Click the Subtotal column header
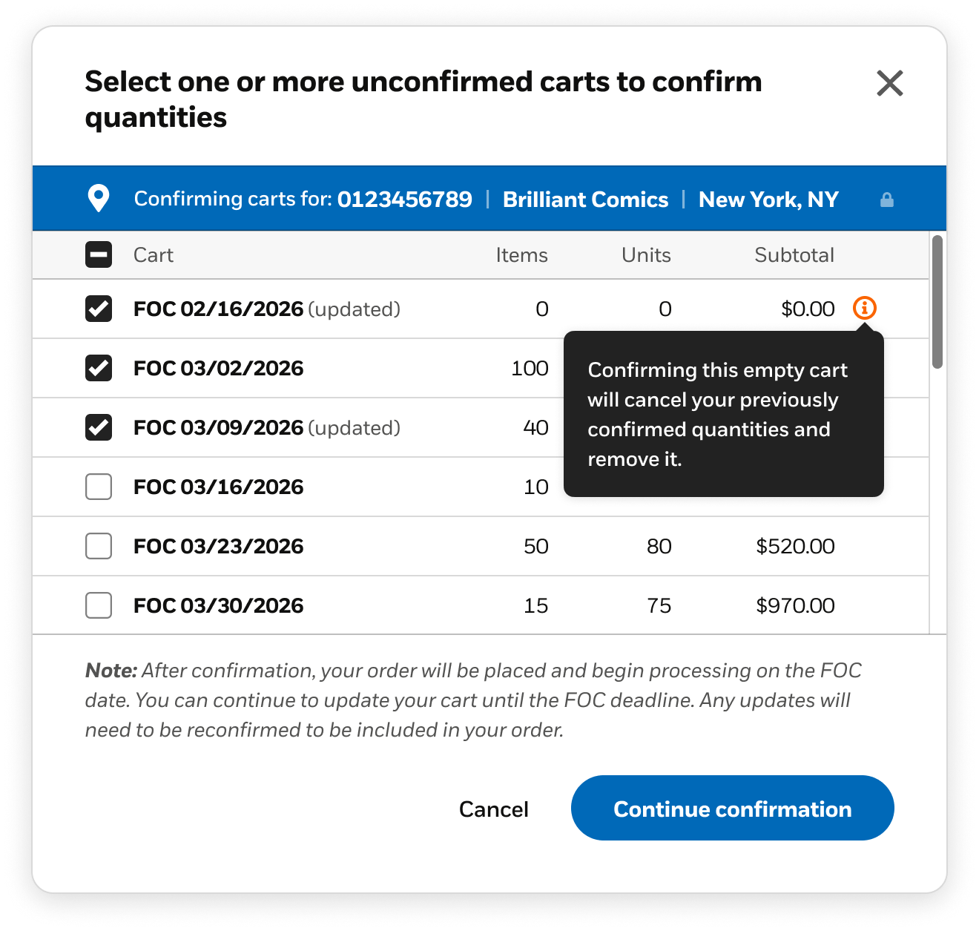The height and width of the screenshot is (931, 979). pos(794,255)
